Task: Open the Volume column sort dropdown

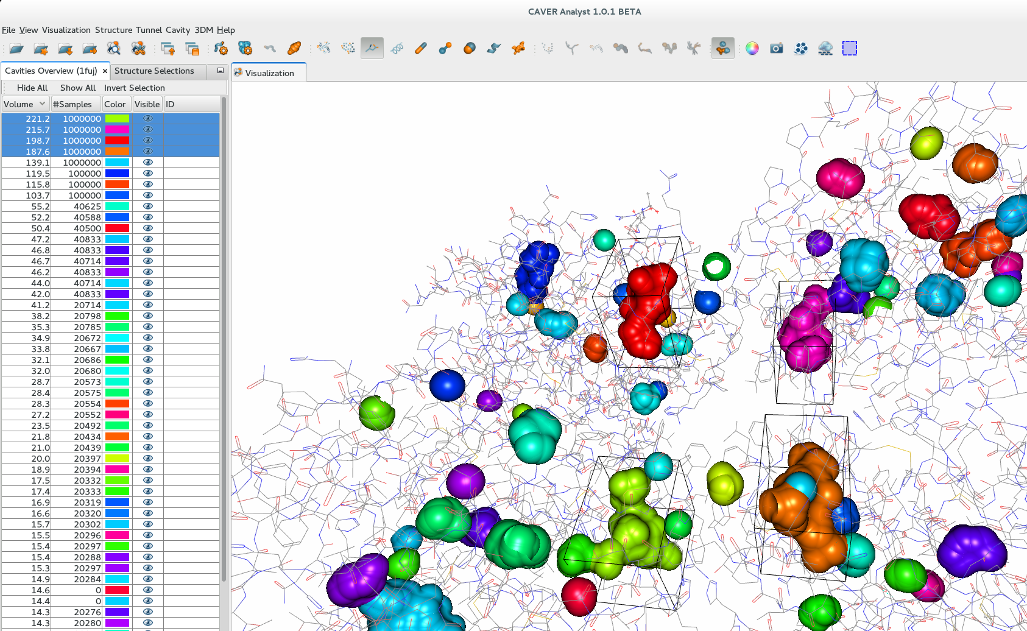Action: pos(42,104)
